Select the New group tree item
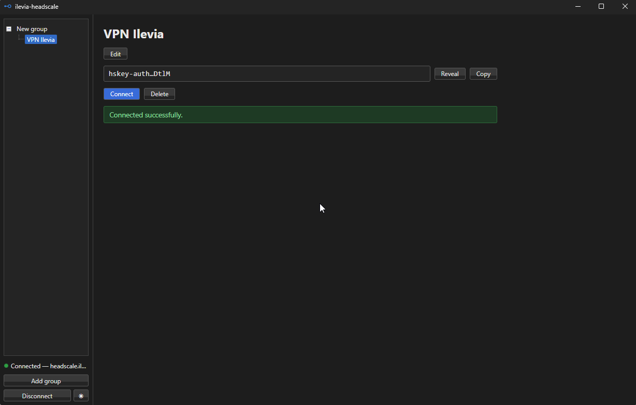Image resolution: width=636 pixels, height=405 pixels. pos(32,29)
